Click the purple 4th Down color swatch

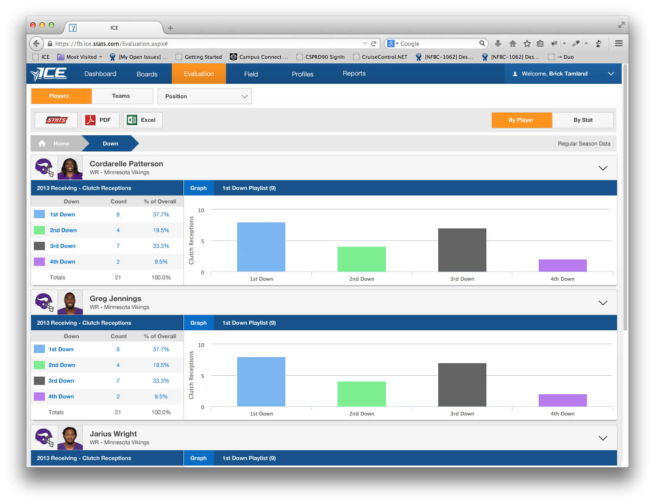pos(39,262)
